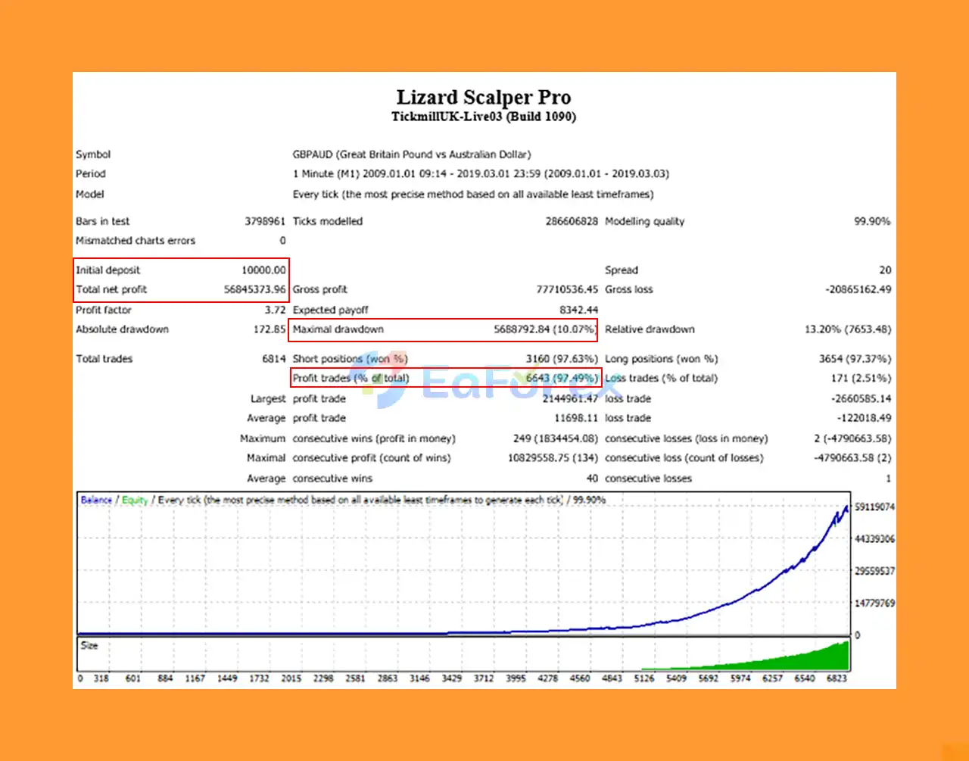Click the Maximal drawdown highlighted box
Image resolution: width=969 pixels, height=761 pixels.
tap(444, 330)
